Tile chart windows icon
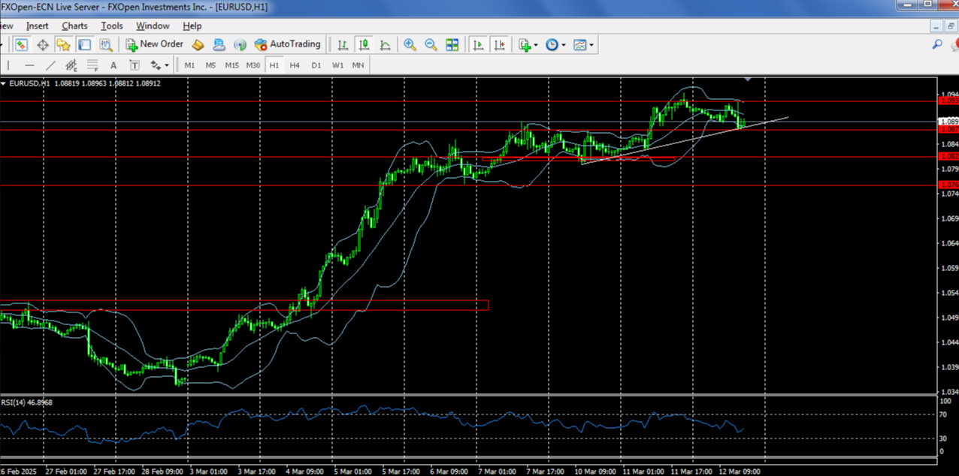 pos(452,44)
